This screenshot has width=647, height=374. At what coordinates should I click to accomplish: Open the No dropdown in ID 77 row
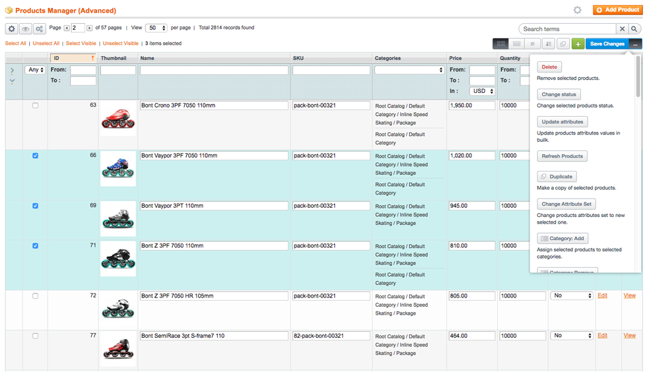[572, 336]
